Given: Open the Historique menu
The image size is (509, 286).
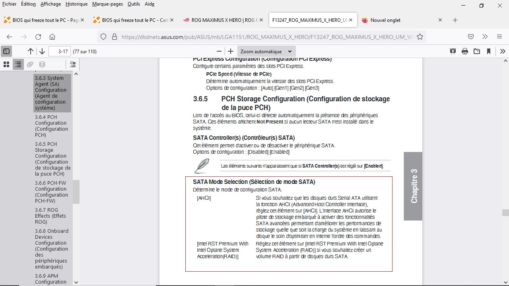Looking at the screenshot, I should pos(76,4).
